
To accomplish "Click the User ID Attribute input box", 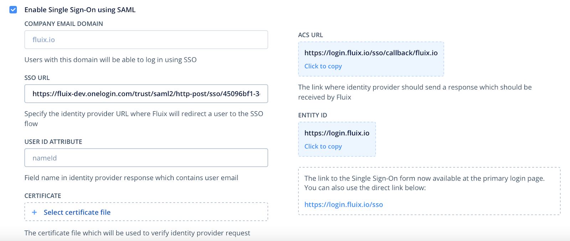I will (146, 158).
